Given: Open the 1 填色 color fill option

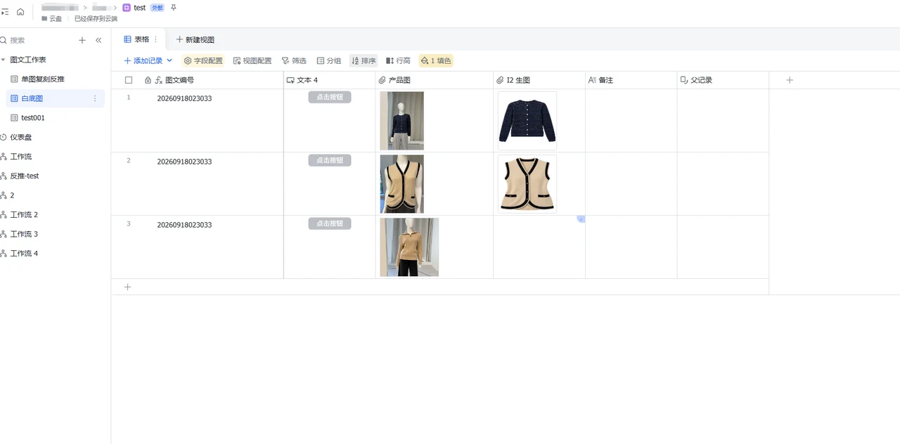Looking at the screenshot, I should click(436, 61).
